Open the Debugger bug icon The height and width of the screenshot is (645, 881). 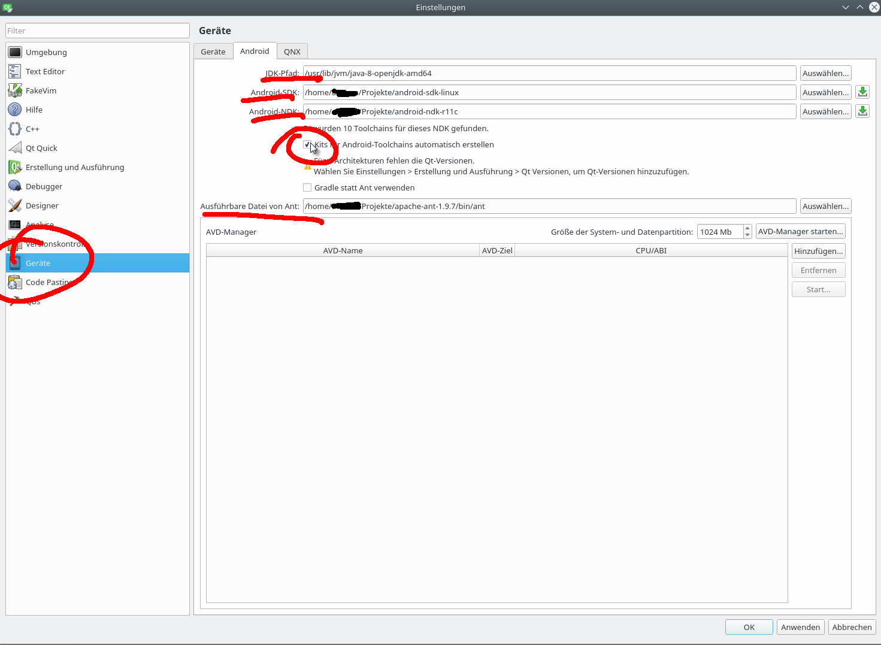point(15,186)
